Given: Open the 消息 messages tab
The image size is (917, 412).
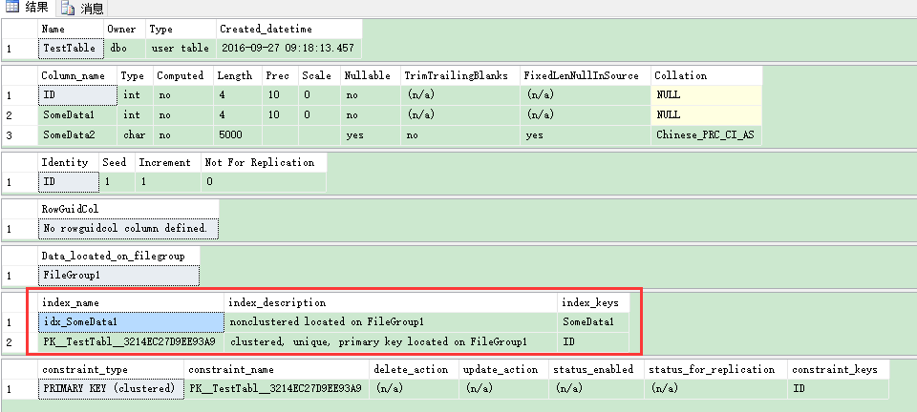Looking at the screenshot, I should pyautogui.click(x=82, y=9).
